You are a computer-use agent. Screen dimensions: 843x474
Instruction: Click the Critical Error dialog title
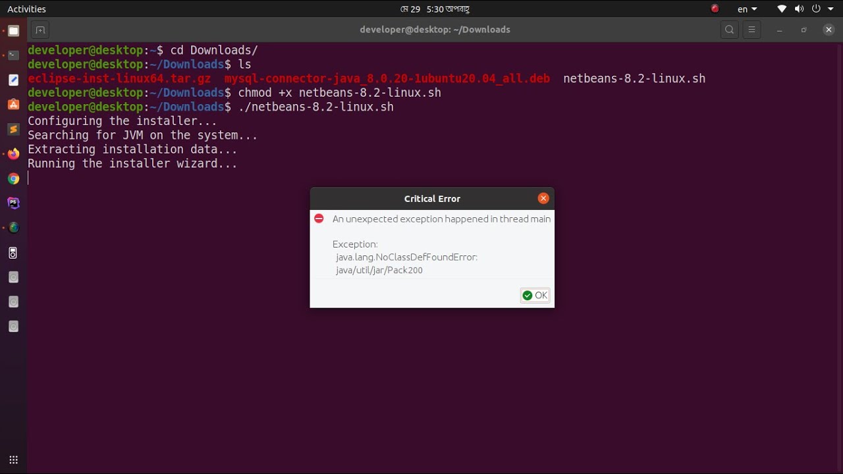432,199
